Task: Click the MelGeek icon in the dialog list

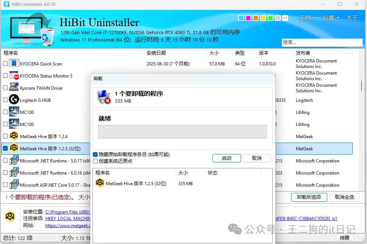Action: pyautogui.click(x=100, y=183)
